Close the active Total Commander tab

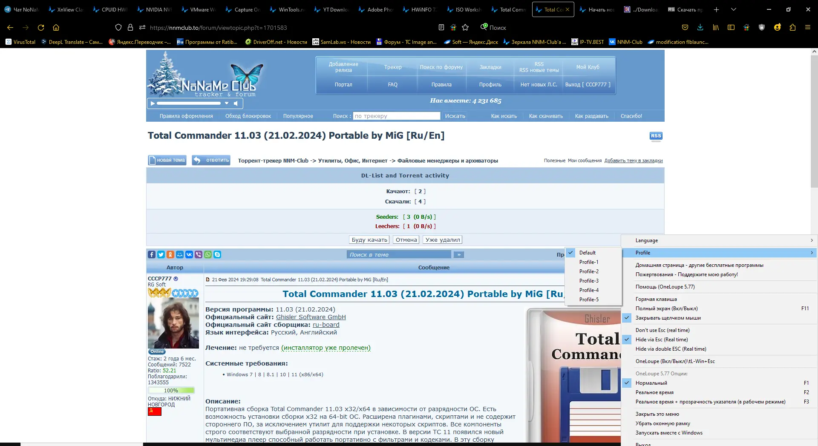(567, 9)
